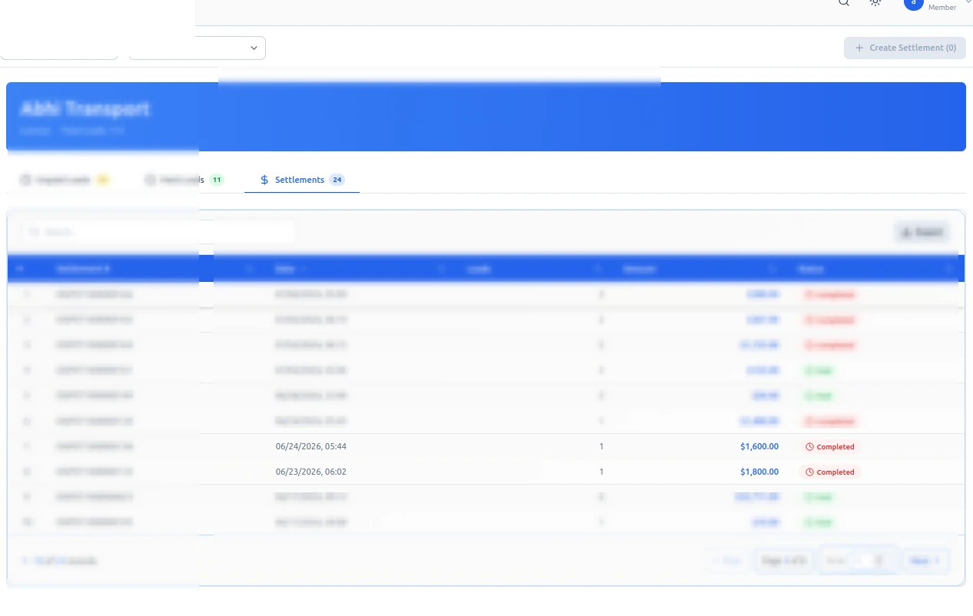Click the Create Settlement (0) button
973x616 pixels.
(x=905, y=48)
